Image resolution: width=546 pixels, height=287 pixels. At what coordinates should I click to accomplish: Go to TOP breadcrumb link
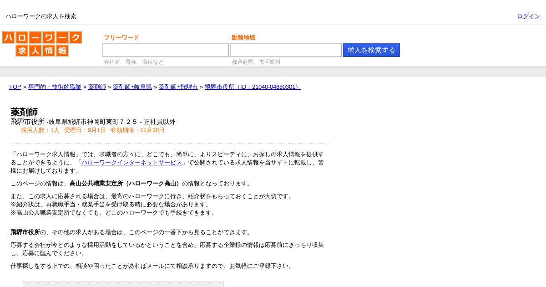15,87
